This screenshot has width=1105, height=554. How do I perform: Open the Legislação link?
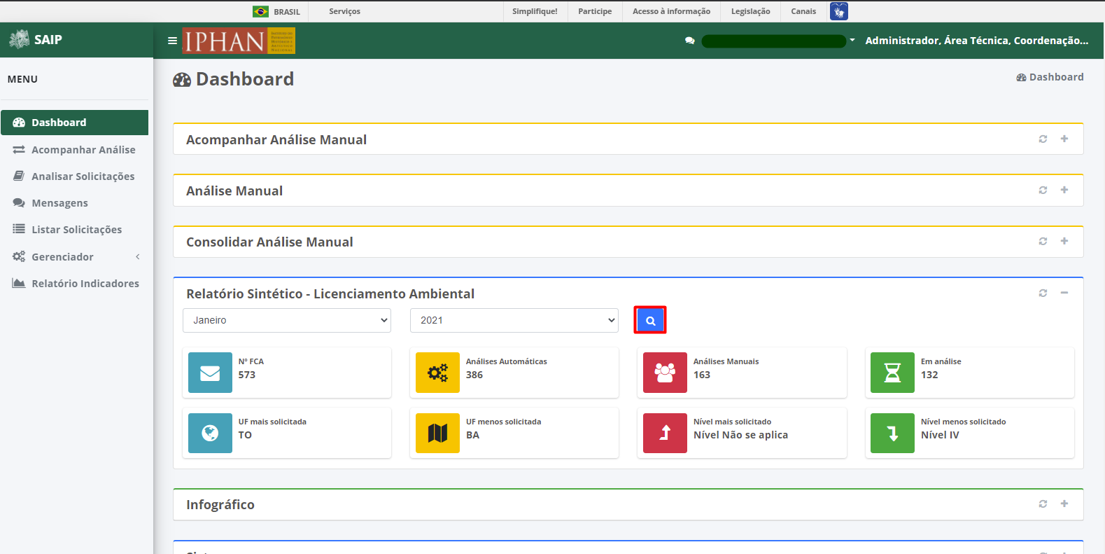[750, 11]
